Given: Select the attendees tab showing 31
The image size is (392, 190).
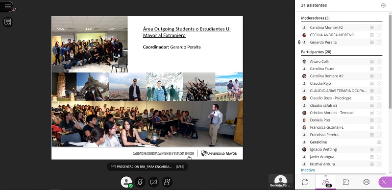Looking at the screenshot, I should click(x=325, y=182).
